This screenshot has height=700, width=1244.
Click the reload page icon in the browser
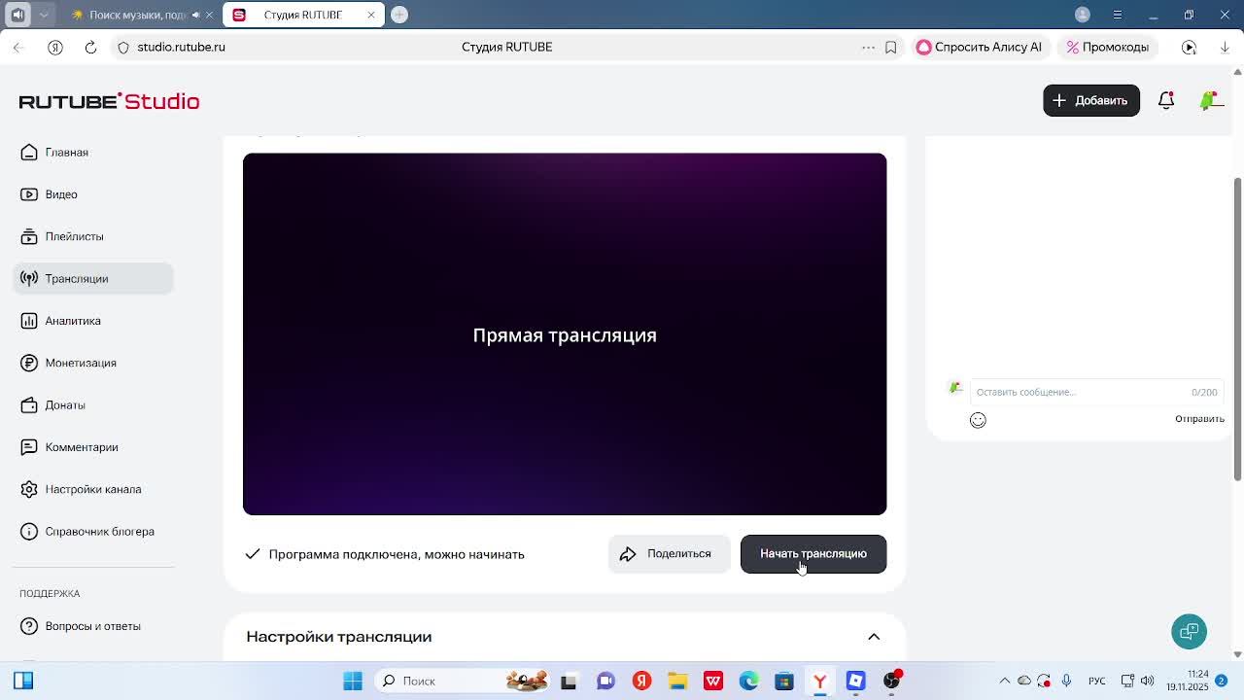90,47
